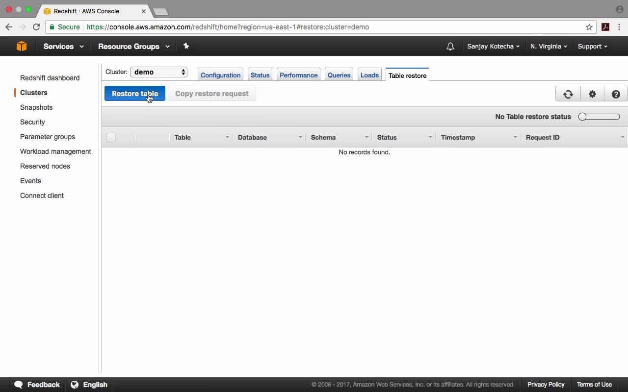Tick the select-all checkbox in the table header
The height and width of the screenshot is (392, 628).
111,138
